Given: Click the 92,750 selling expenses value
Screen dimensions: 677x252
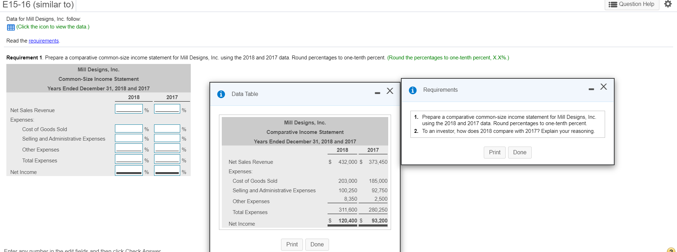Looking at the screenshot, I should [x=379, y=190].
